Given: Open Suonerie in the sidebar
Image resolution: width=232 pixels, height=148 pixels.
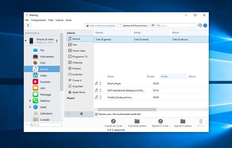Looking at the screenshot, I should coord(42,82).
